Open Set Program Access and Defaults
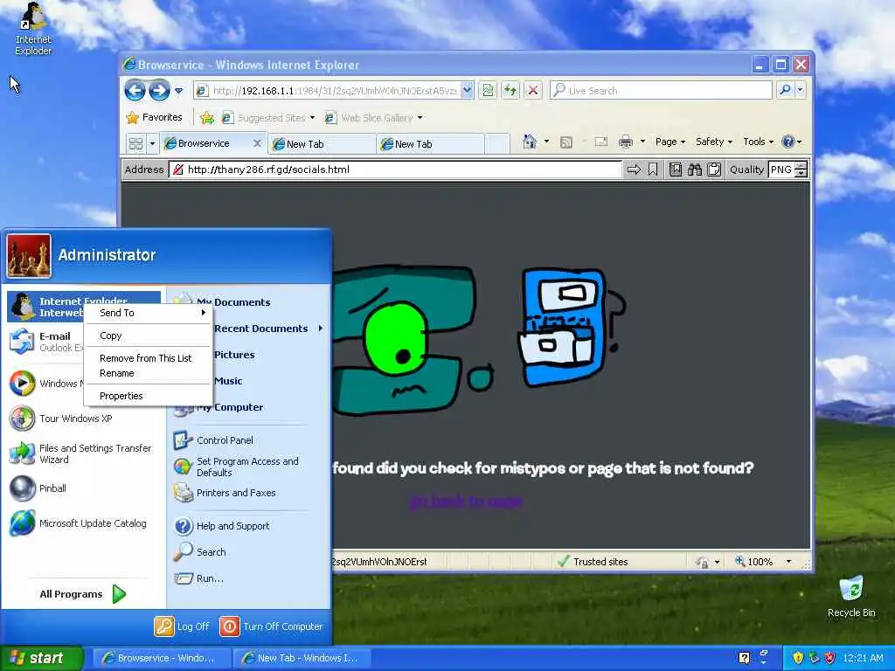This screenshot has height=671, width=895. pos(248,467)
